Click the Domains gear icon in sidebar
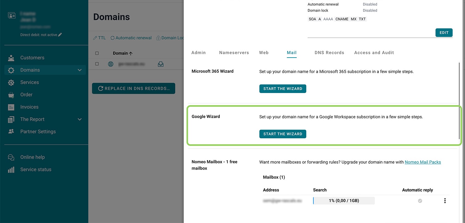The width and height of the screenshot is (465, 223). (x=11, y=70)
